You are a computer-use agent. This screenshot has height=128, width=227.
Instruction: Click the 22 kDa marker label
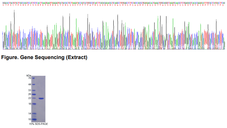29,98
